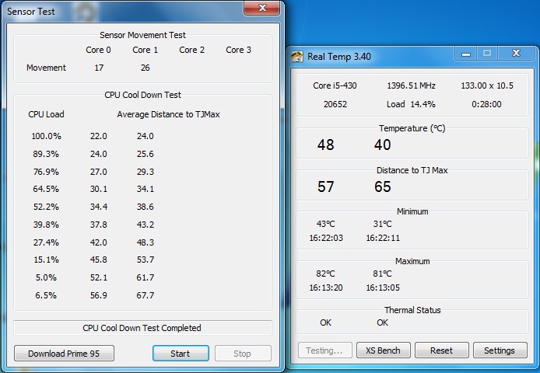Click minimum temperature 43°C
This screenshot has width=540, height=373.
point(326,224)
